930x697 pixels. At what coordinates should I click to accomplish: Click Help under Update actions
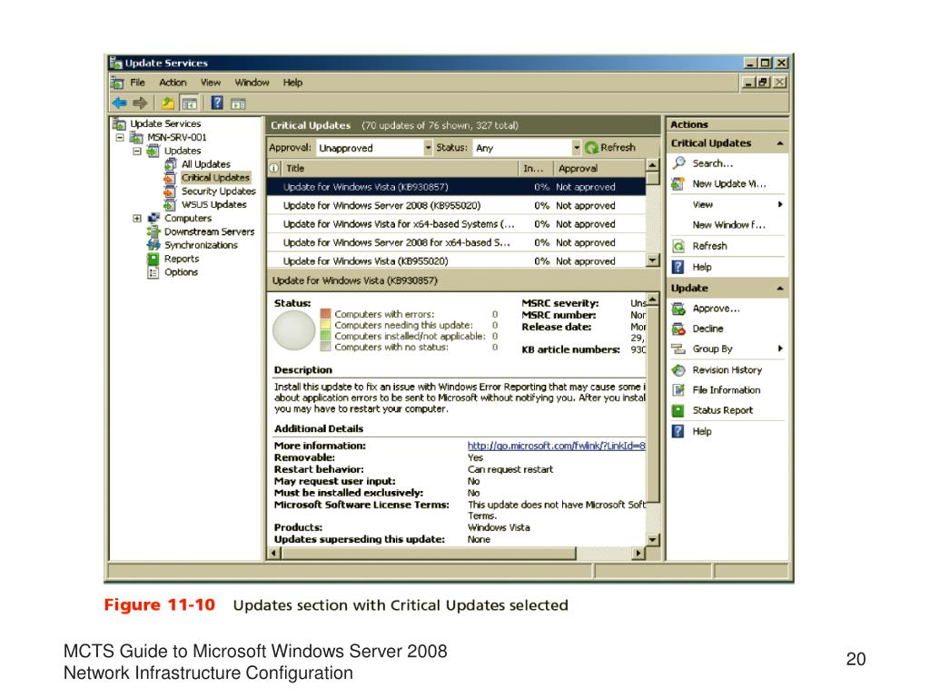(x=702, y=431)
